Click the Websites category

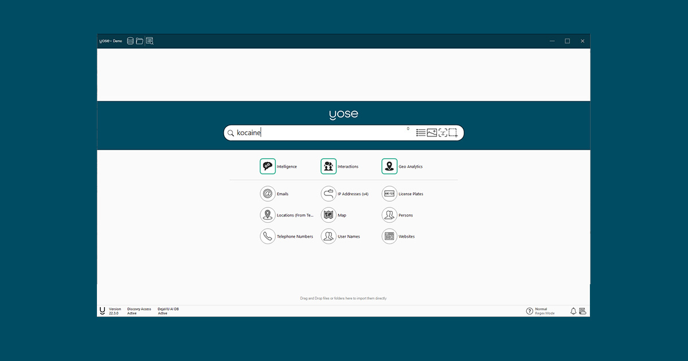coord(389,237)
